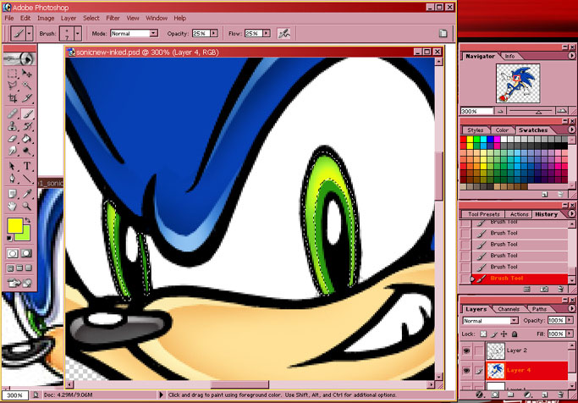Viewport: 578px width, 403px height.
Task: Open the Image menu
Action: click(46, 18)
